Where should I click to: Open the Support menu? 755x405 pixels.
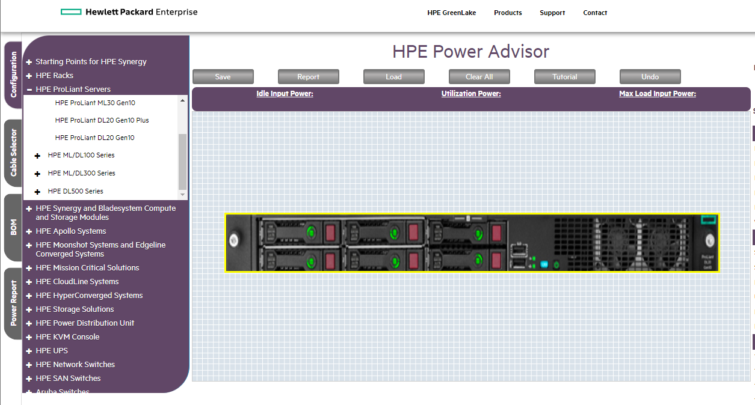(x=552, y=13)
